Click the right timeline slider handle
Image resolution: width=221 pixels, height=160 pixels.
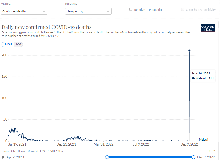coord(194,157)
